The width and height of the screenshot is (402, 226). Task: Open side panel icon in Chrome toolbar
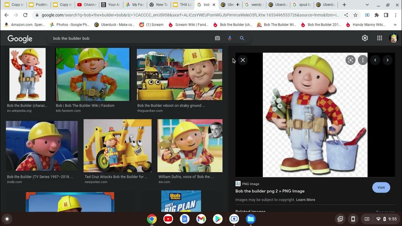pyautogui.click(x=386, y=15)
